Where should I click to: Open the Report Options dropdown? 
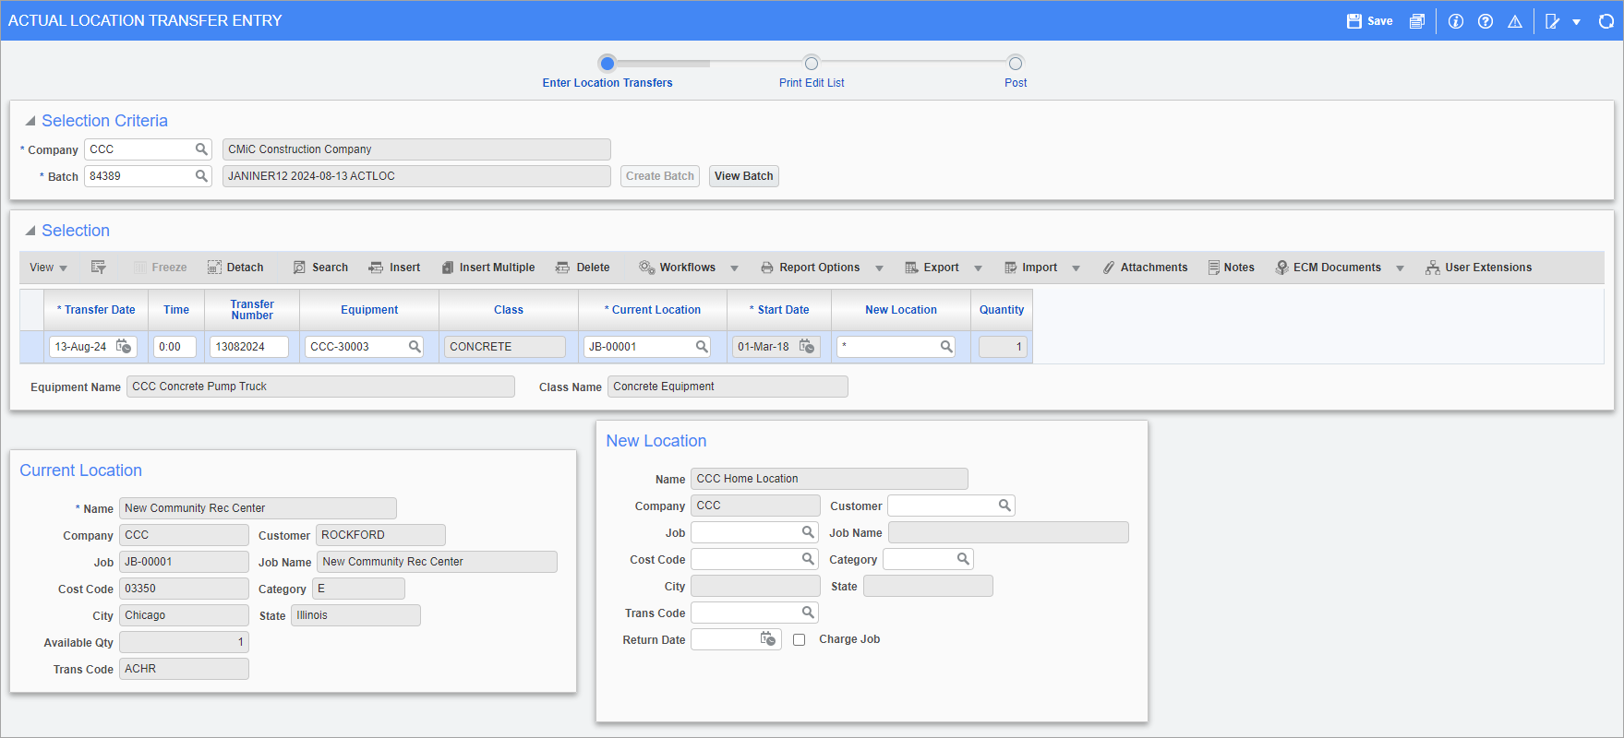click(x=879, y=268)
